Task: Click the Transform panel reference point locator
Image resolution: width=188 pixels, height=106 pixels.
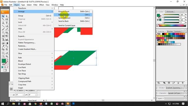Action: click(11, 89)
